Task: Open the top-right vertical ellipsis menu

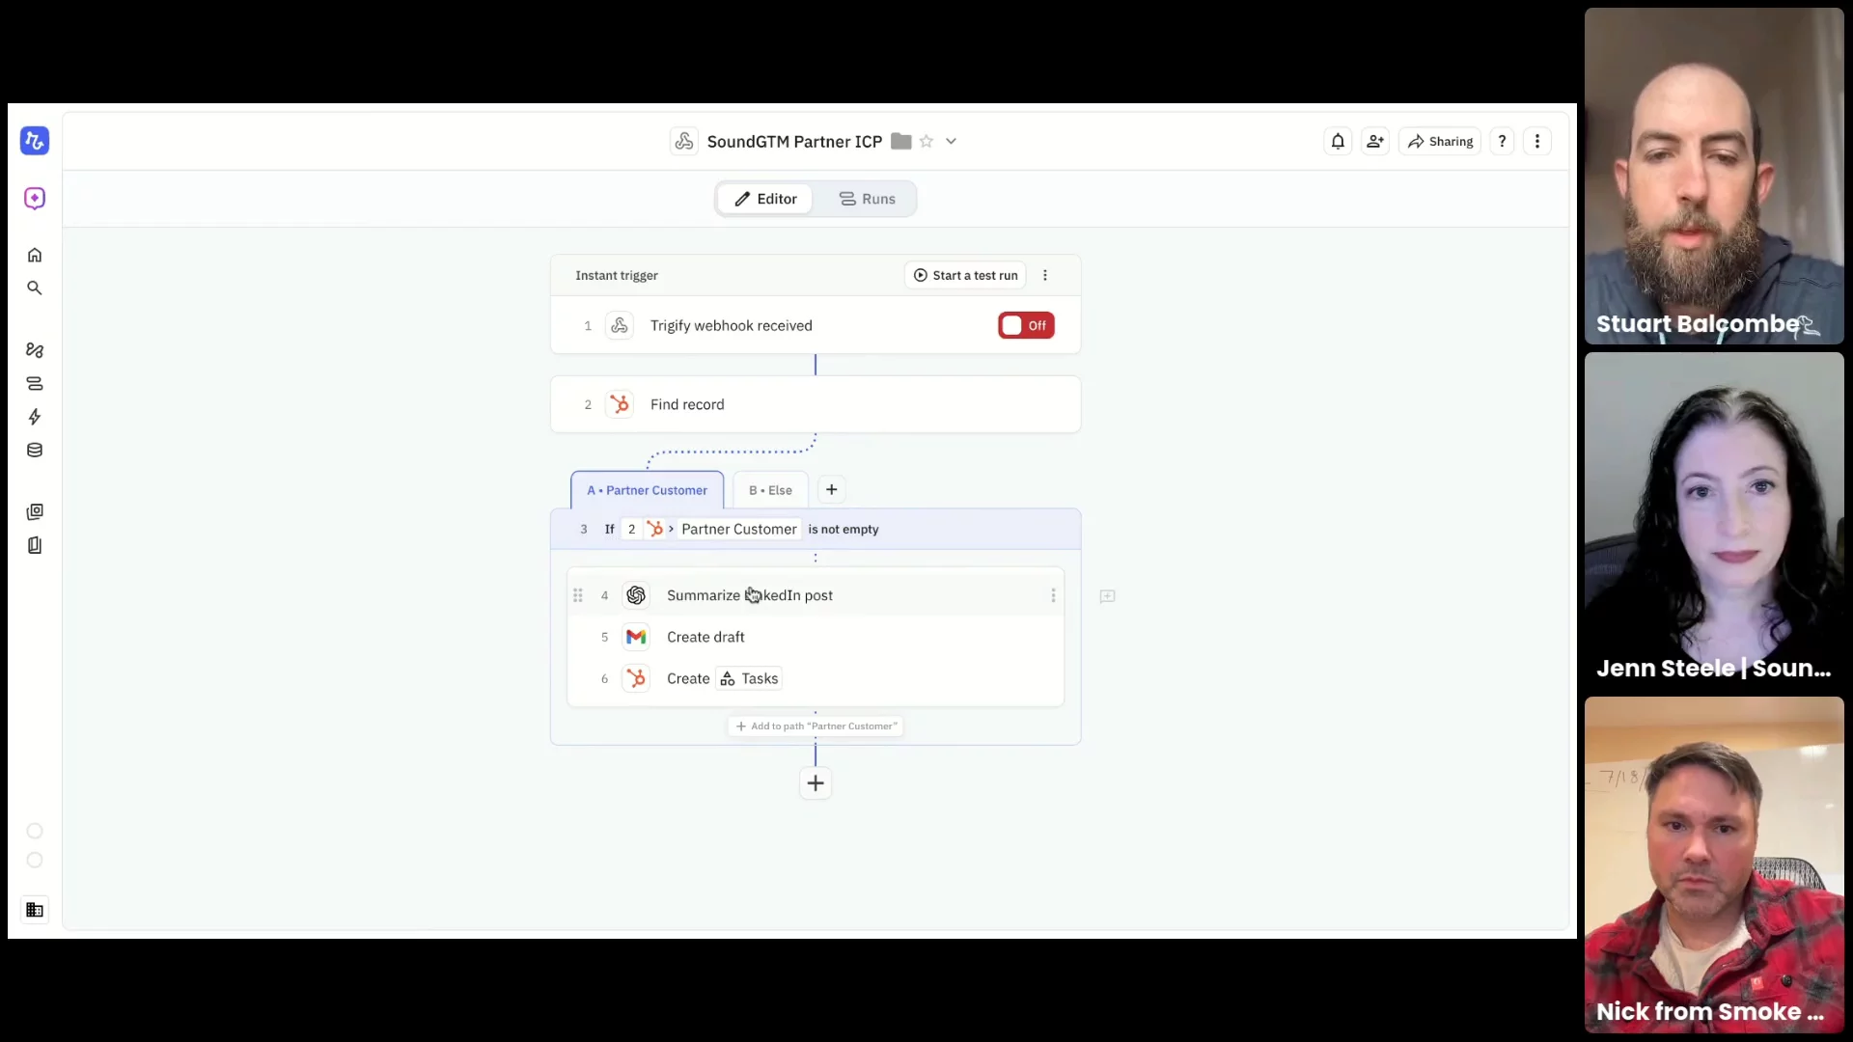Action: point(1537,142)
